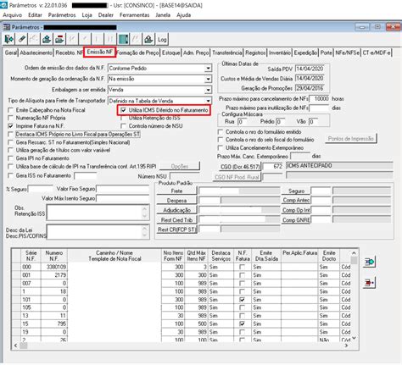Click the Número N.F. cell 3380109
The width and height of the screenshot is (402, 365).
(54, 267)
